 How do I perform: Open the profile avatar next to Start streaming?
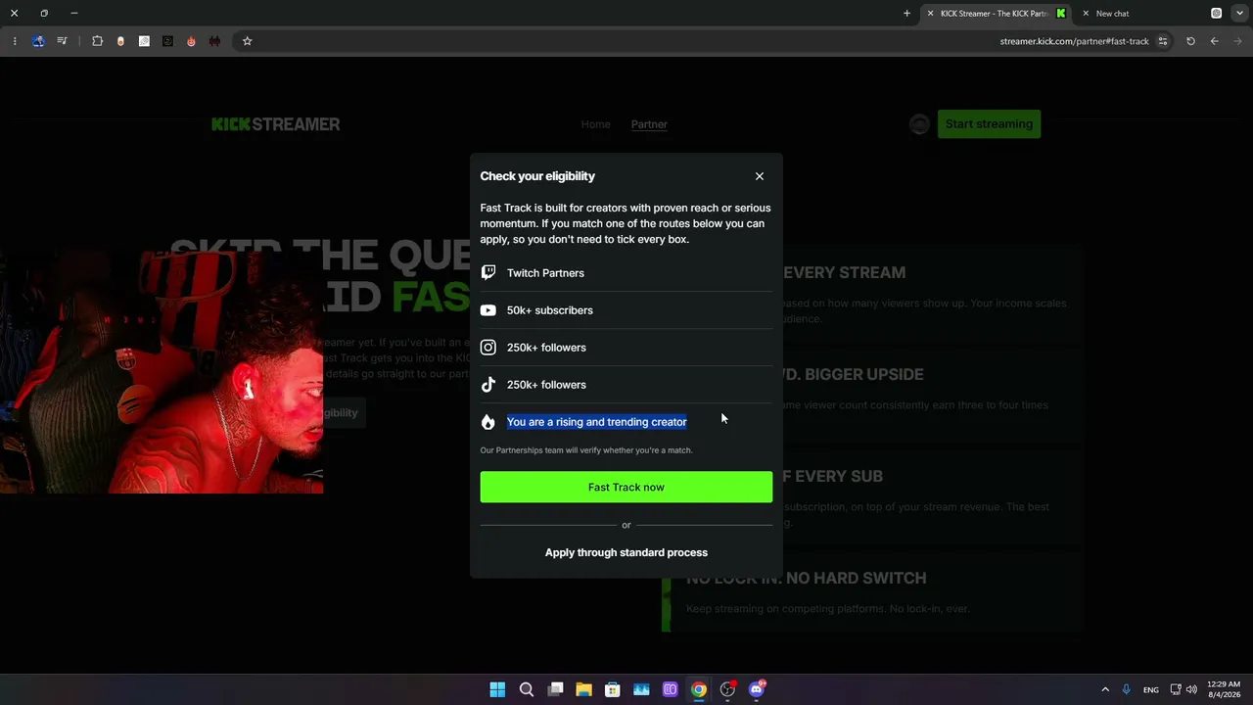[x=919, y=124]
